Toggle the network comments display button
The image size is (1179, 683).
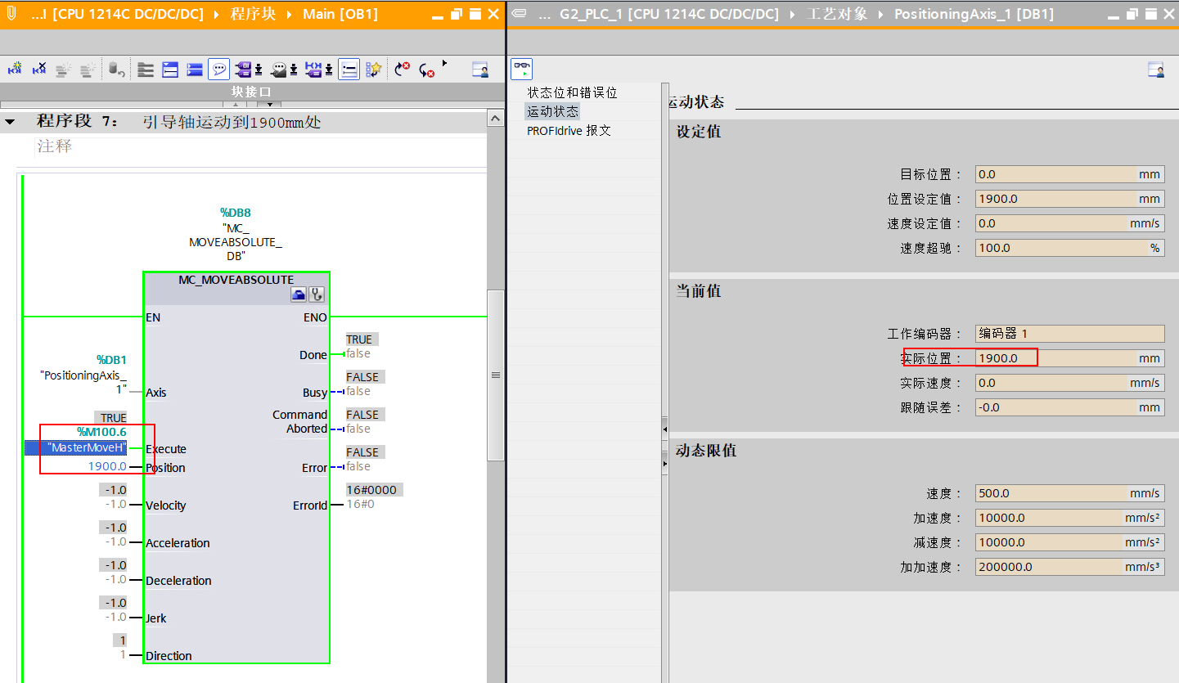[349, 70]
